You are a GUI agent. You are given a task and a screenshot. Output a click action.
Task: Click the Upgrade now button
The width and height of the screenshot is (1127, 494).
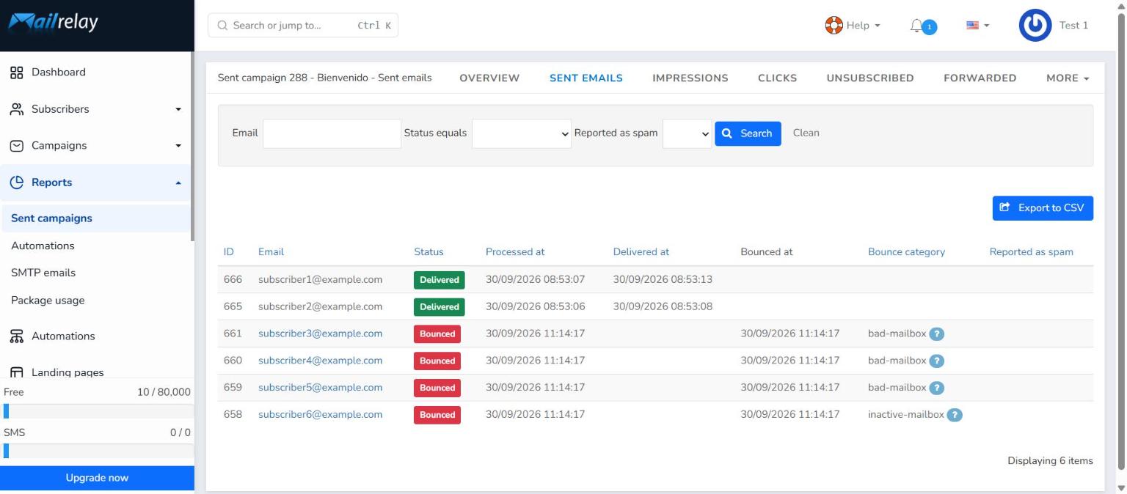pyautogui.click(x=97, y=478)
